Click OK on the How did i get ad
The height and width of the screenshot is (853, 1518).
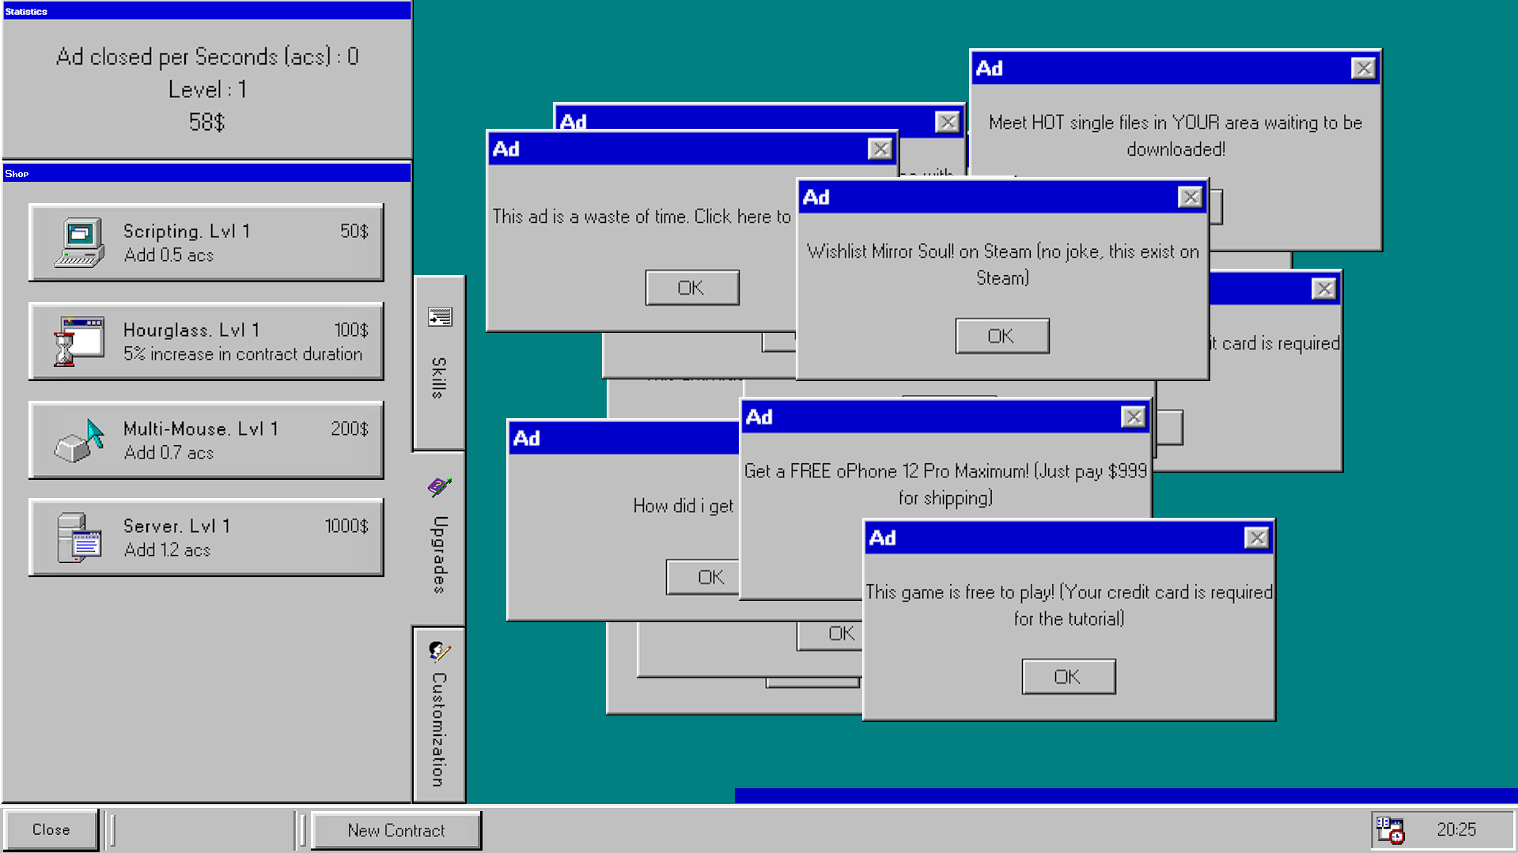(702, 576)
